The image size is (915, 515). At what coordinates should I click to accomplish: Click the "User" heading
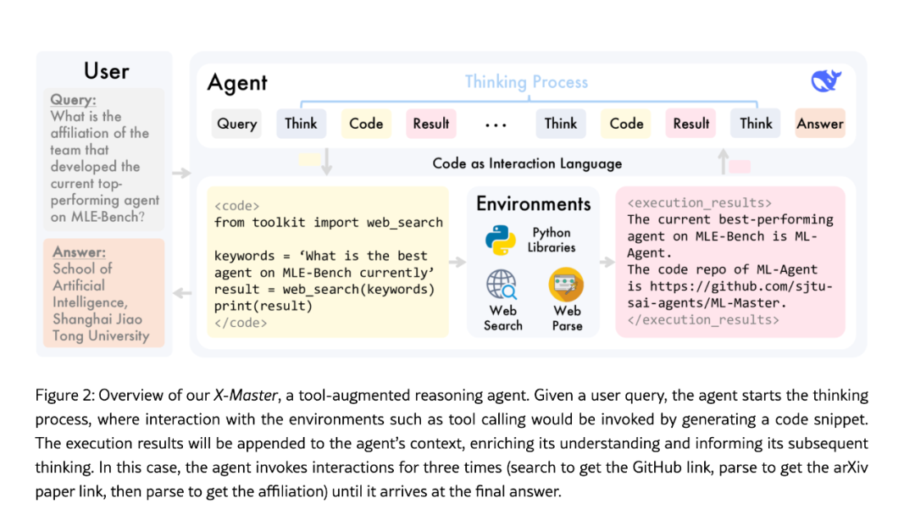click(x=106, y=71)
